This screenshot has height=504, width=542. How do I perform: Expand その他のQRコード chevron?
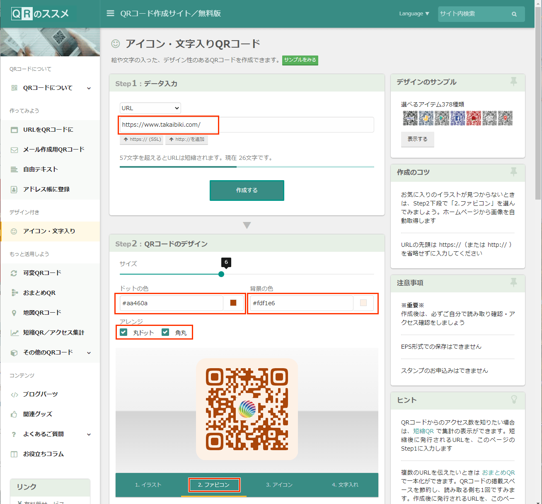(x=89, y=352)
